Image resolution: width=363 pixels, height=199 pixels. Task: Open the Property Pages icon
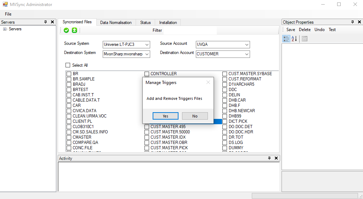coord(305,39)
